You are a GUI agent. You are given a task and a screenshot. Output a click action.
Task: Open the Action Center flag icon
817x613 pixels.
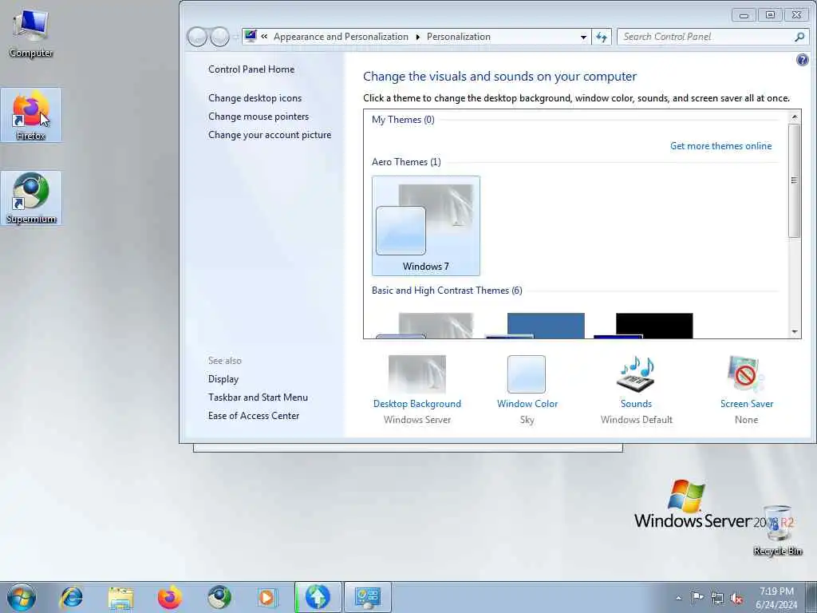click(x=697, y=598)
